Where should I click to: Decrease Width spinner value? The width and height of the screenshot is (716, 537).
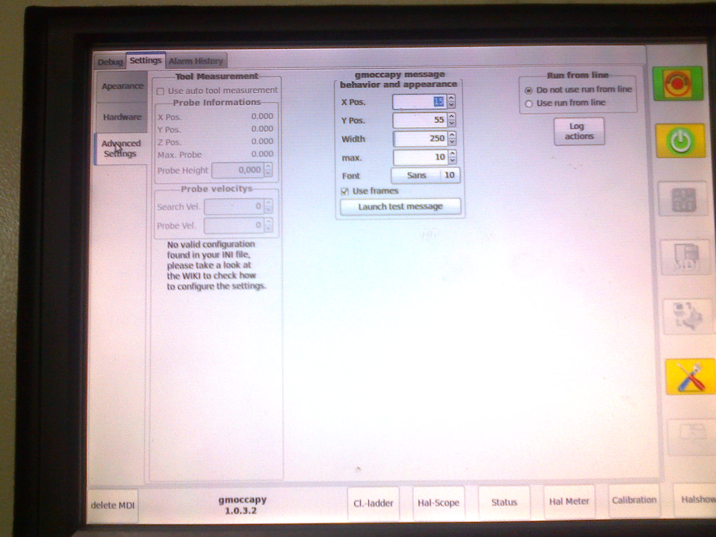point(452,142)
